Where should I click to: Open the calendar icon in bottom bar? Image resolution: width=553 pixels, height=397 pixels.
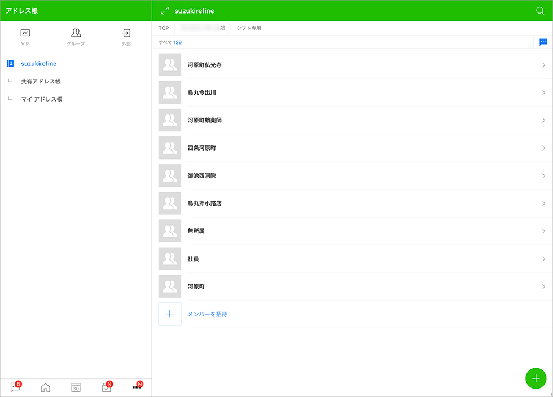tap(76, 387)
